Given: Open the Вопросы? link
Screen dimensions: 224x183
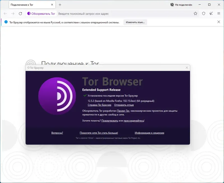Looking at the screenshot, I should click(57, 133).
